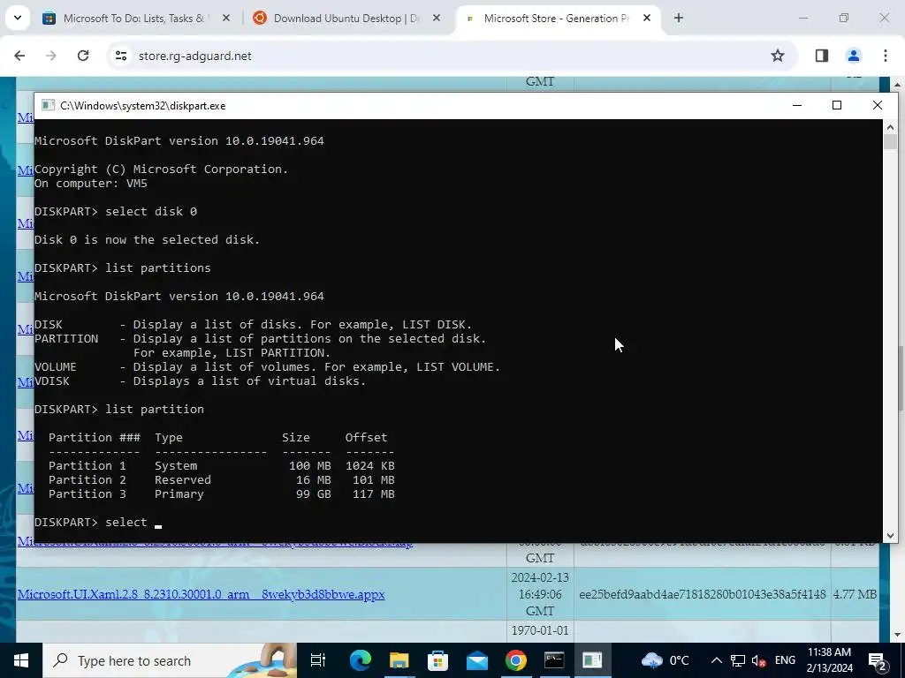Click the 'Partition 2' Reserved row

tap(222, 479)
